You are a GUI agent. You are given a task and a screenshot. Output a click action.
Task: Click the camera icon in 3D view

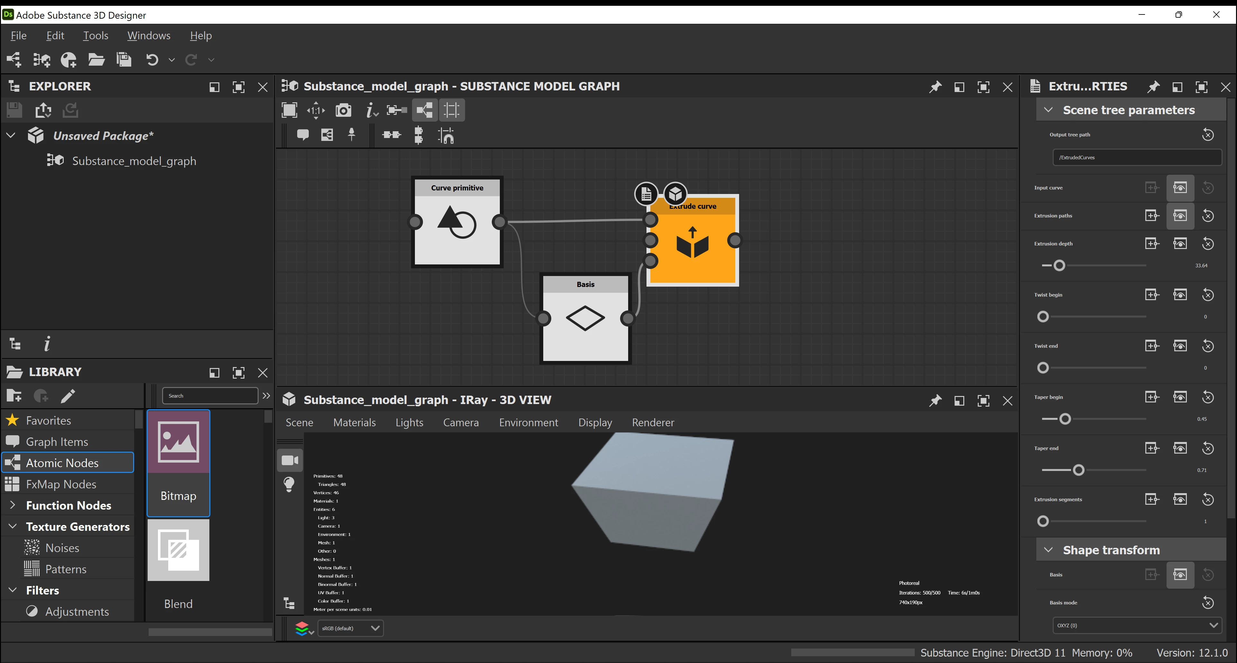click(x=290, y=460)
